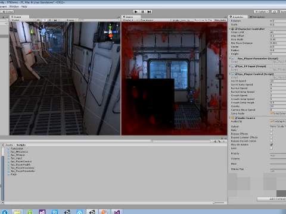Toggle 2D mode in Scene view
Screen dimensions: 286x214
[x=38, y=20]
